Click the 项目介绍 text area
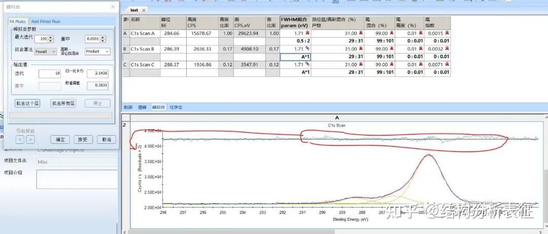The image size is (548, 234). [x=77, y=179]
